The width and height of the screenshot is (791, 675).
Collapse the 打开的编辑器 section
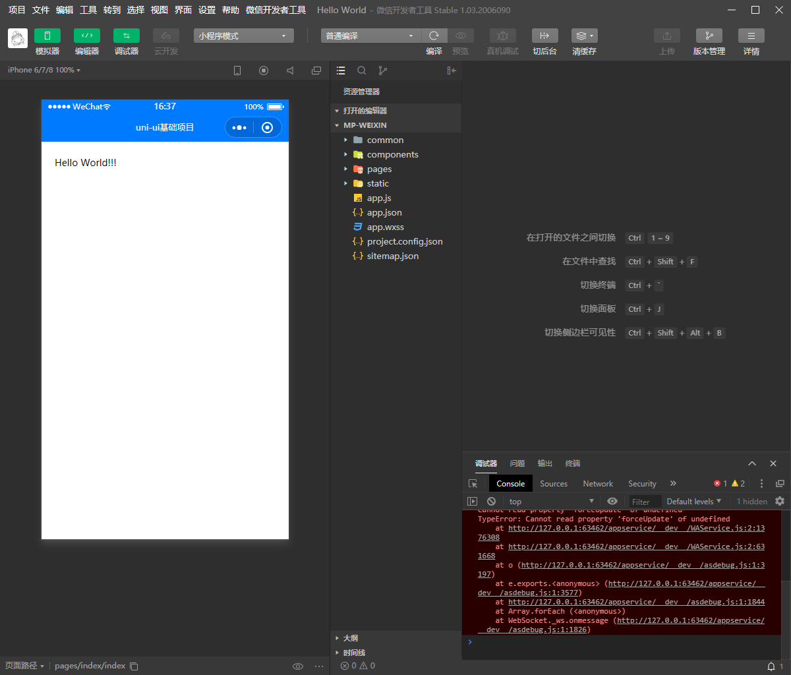395,111
